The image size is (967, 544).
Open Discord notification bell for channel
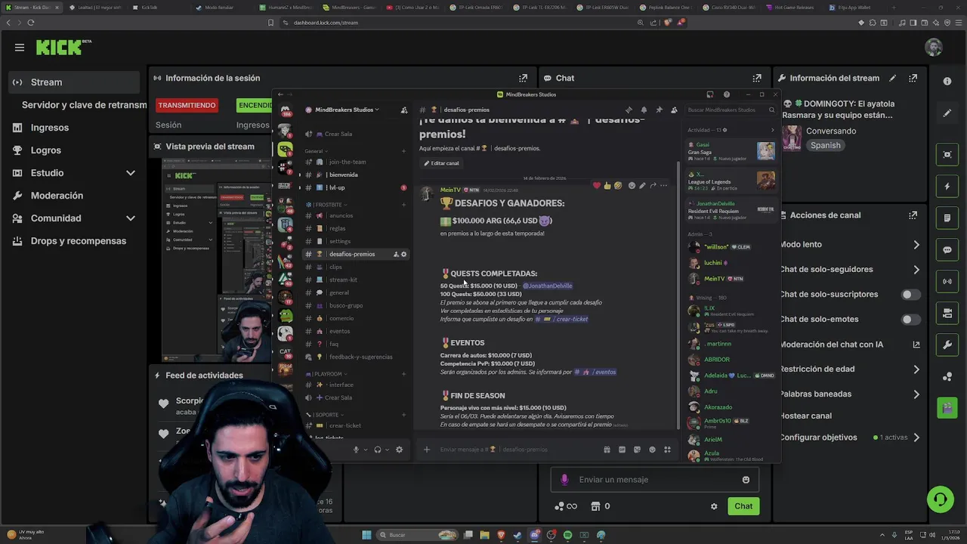[x=644, y=110]
